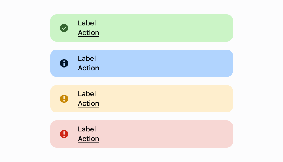
Task: Click the gap between yellow and red banners
Action: [141, 116]
